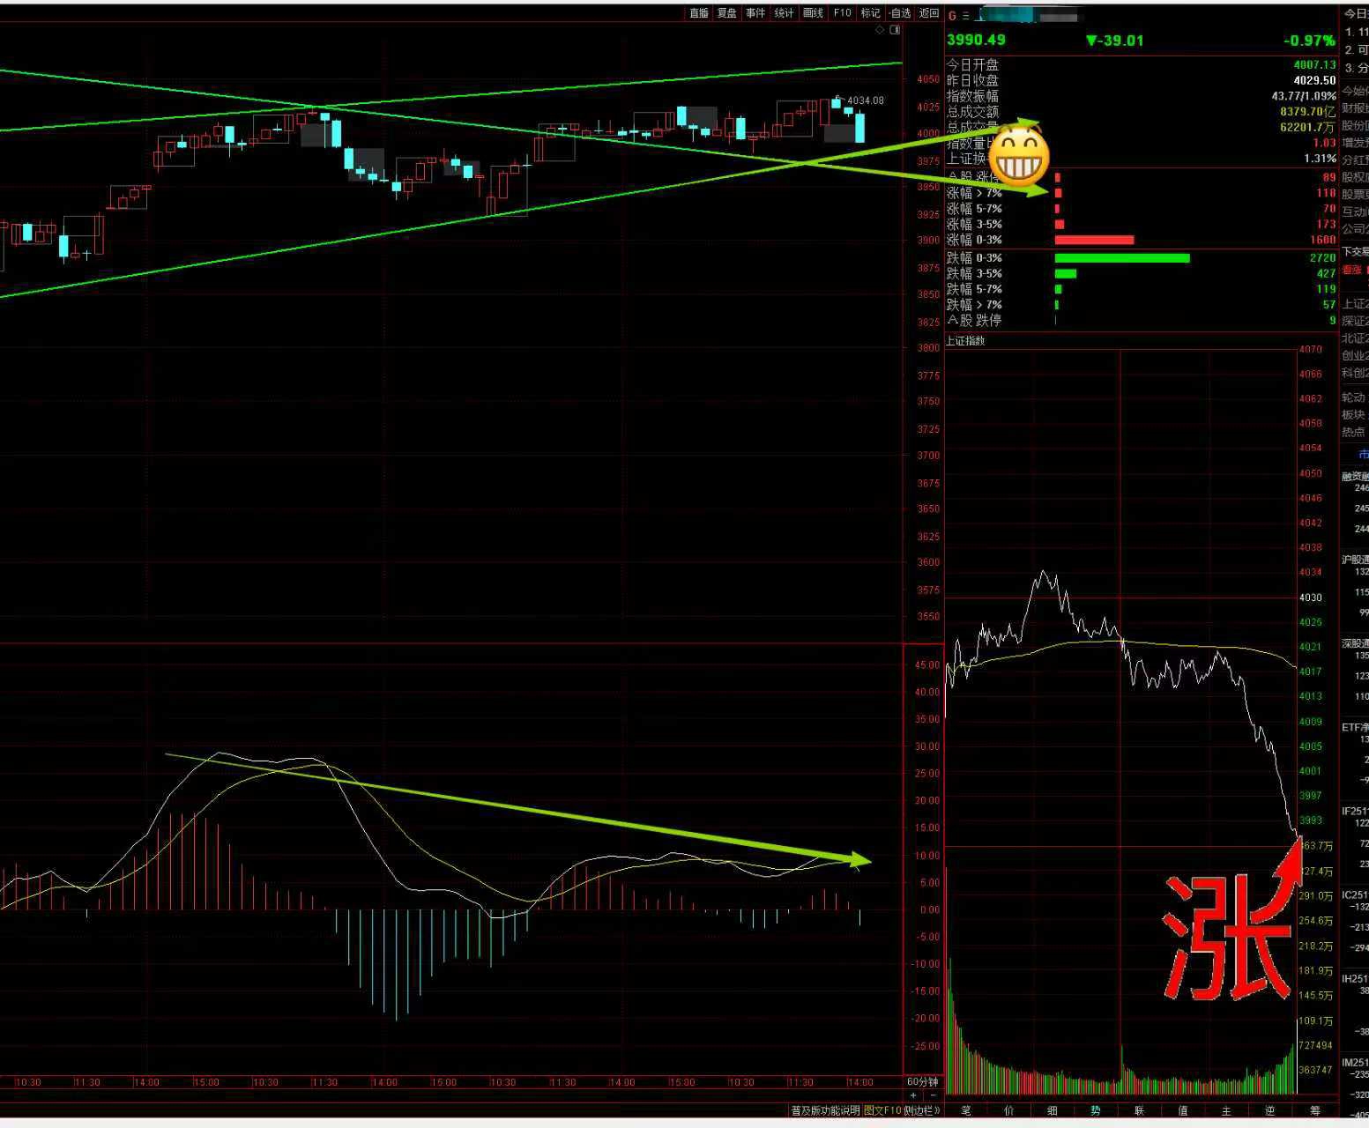Click the red G icon in quote header

[x=952, y=16]
